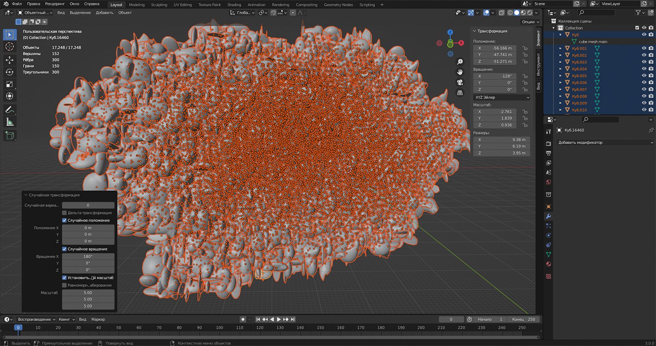Open the Modifiers wrench tab
Viewport: 656px width, 346px height.
(x=549, y=216)
